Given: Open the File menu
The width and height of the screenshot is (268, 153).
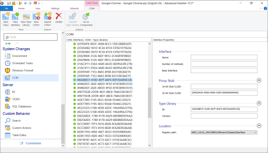Looking at the screenshot, I should [x=7, y=8].
